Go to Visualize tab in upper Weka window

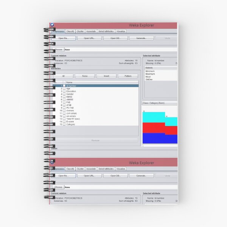coord(121,31)
